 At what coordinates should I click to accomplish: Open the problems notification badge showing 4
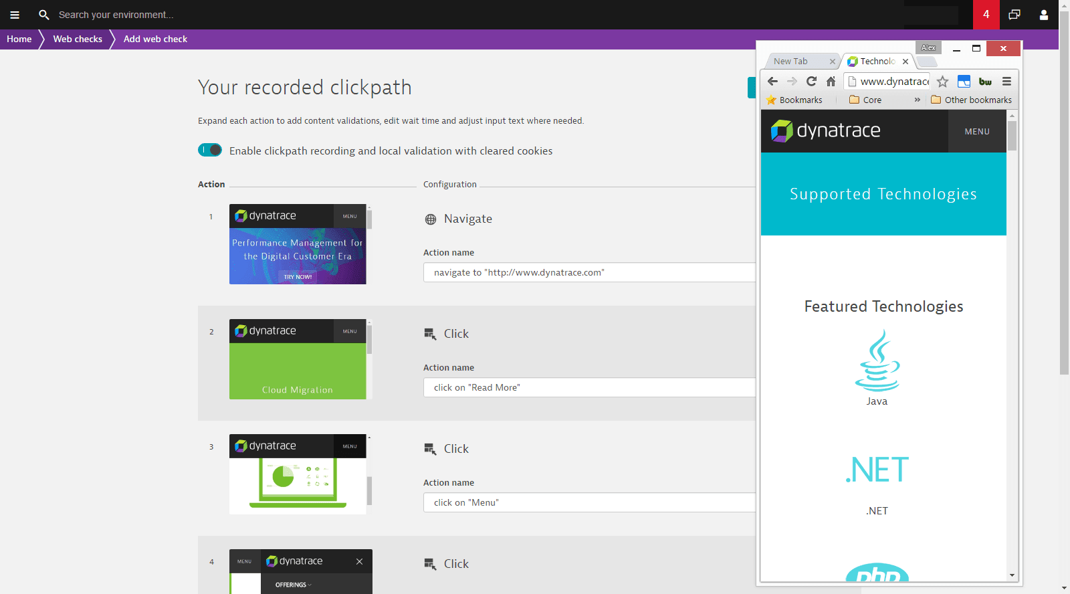click(x=986, y=15)
